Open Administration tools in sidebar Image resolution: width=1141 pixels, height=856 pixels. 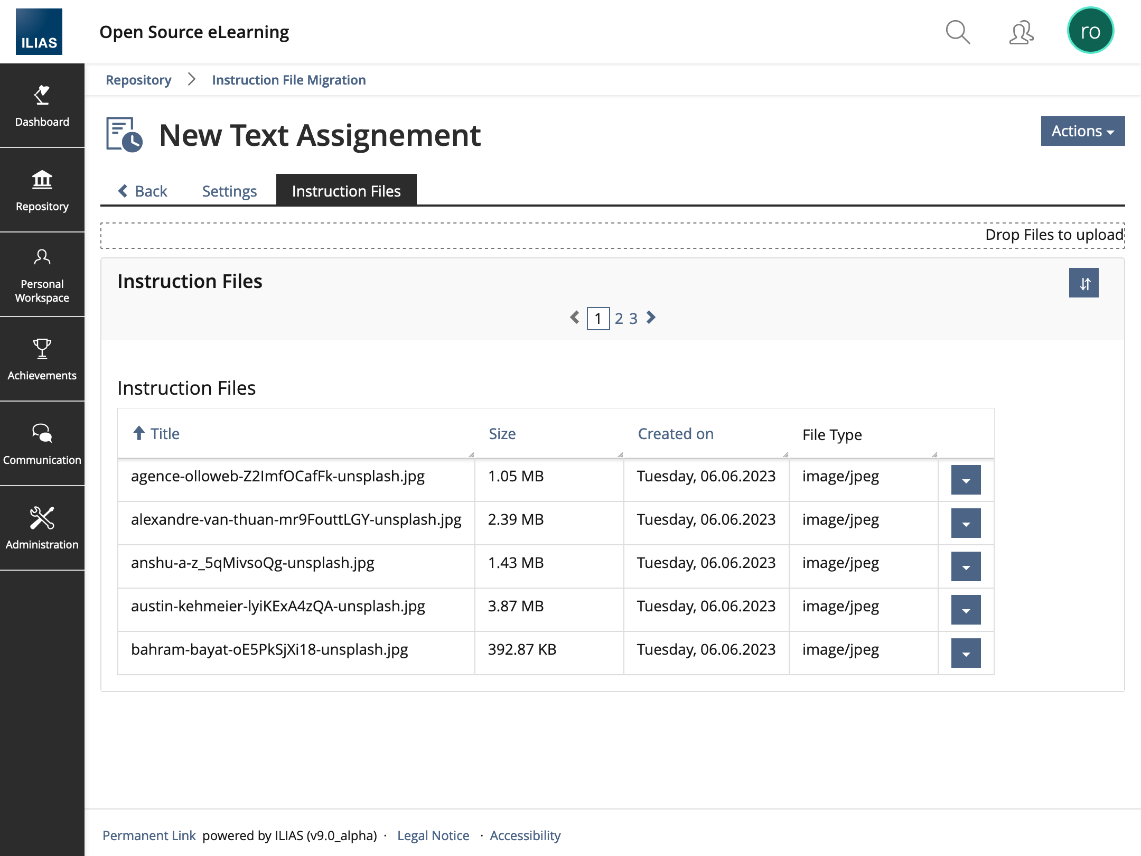pos(42,528)
